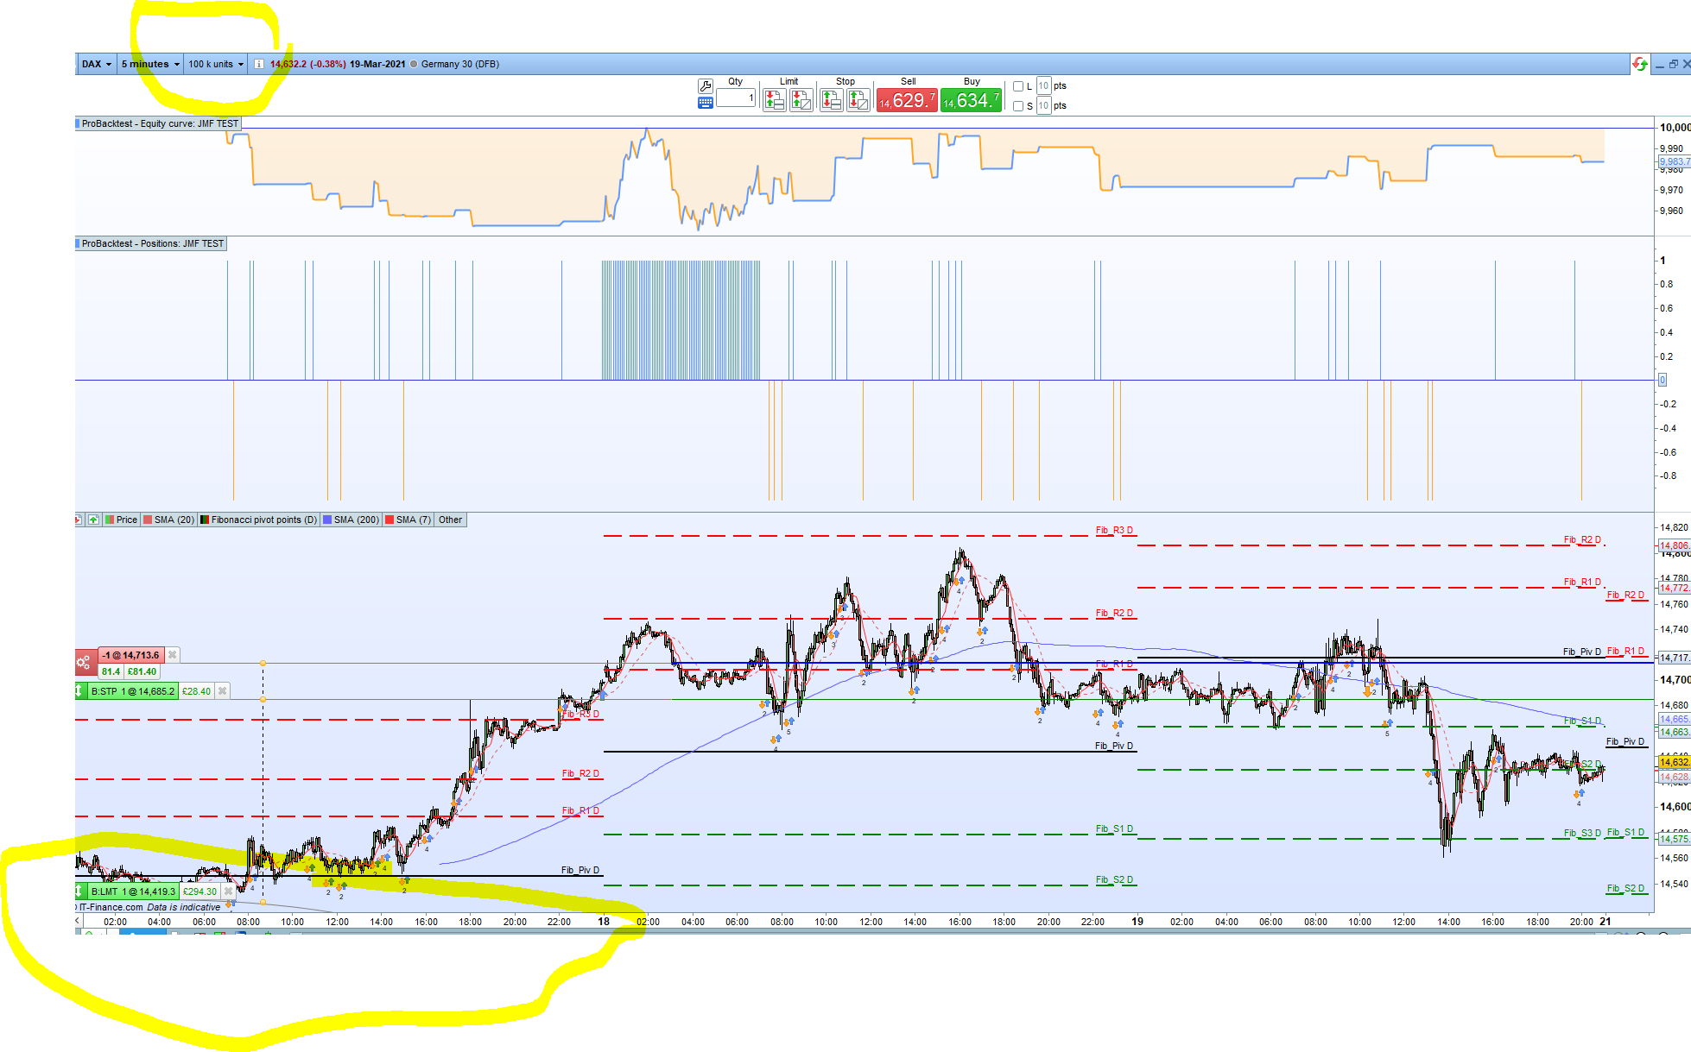Image resolution: width=1691 pixels, height=1052 pixels.
Task: Open the DAX instrument dropdown
Action: pyautogui.click(x=97, y=64)
